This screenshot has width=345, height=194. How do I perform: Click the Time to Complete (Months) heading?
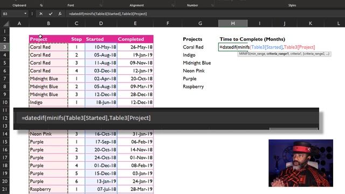click(252, 39)
